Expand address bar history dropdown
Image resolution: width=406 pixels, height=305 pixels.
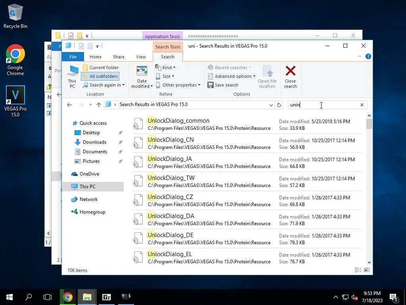[271, 105]
